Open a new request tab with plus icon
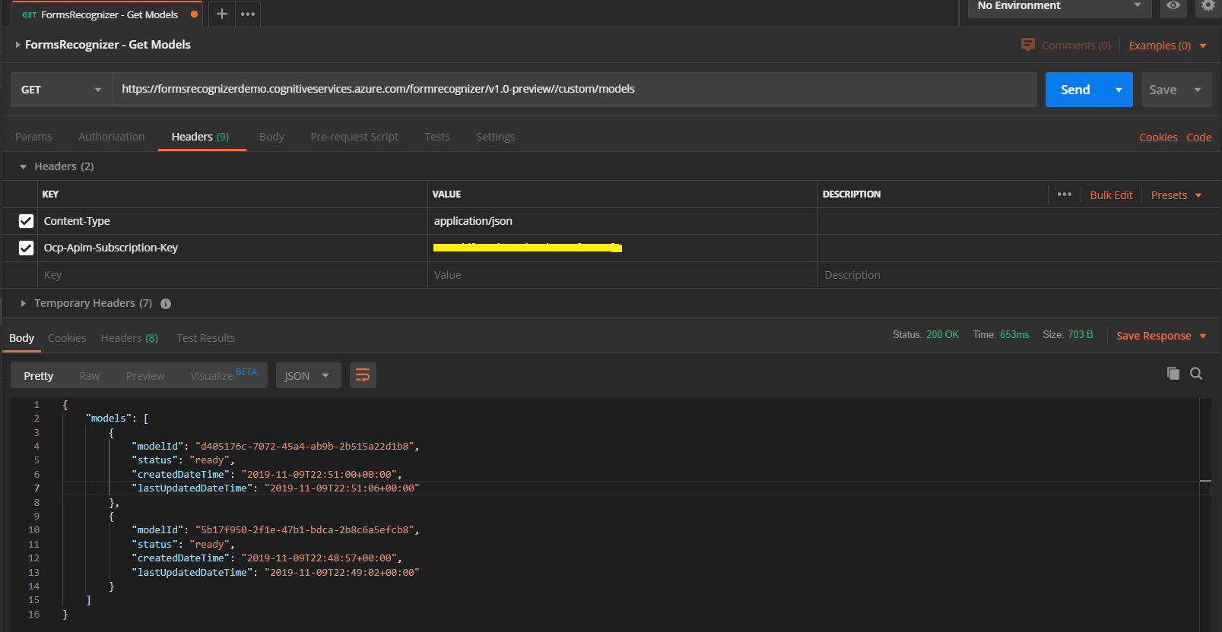Image resolution: width=1222 pixels, height=632 pixels. click(221, 14)
